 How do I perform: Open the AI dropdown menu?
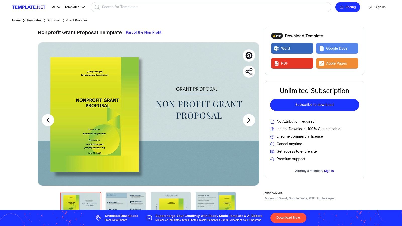click(x=56, y=7)
